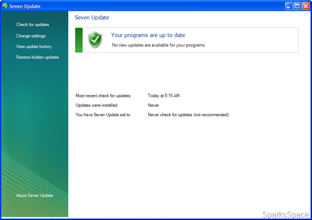
Task: Open Change settings in the sidebar
Action: click(31, 36)
